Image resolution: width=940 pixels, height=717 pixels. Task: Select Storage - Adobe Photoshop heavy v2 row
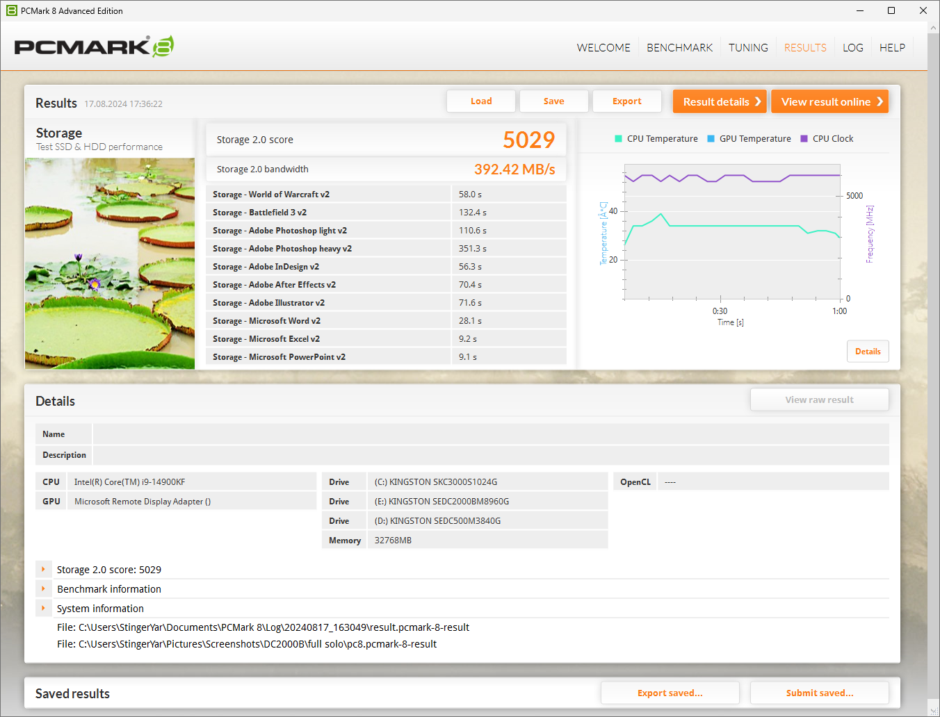point(386,249)
